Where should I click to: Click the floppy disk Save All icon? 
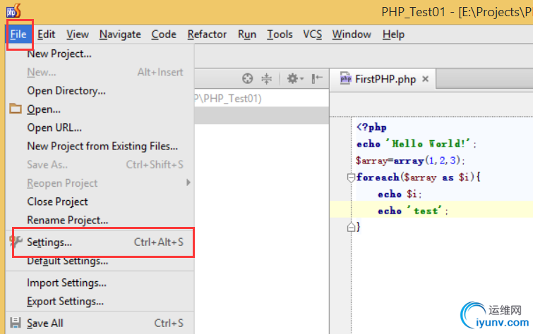pyautogui.click(x=16, y=323)
